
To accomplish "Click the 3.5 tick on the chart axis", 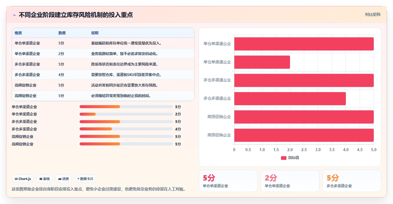I will tap(332, 150).
